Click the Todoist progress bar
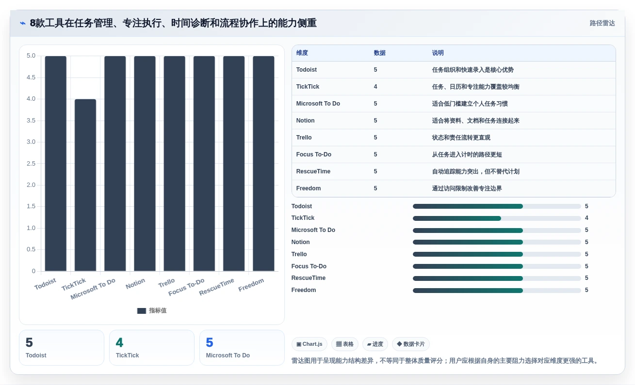The height and width of the screenshot is (385, 635). tap(497, 206)
